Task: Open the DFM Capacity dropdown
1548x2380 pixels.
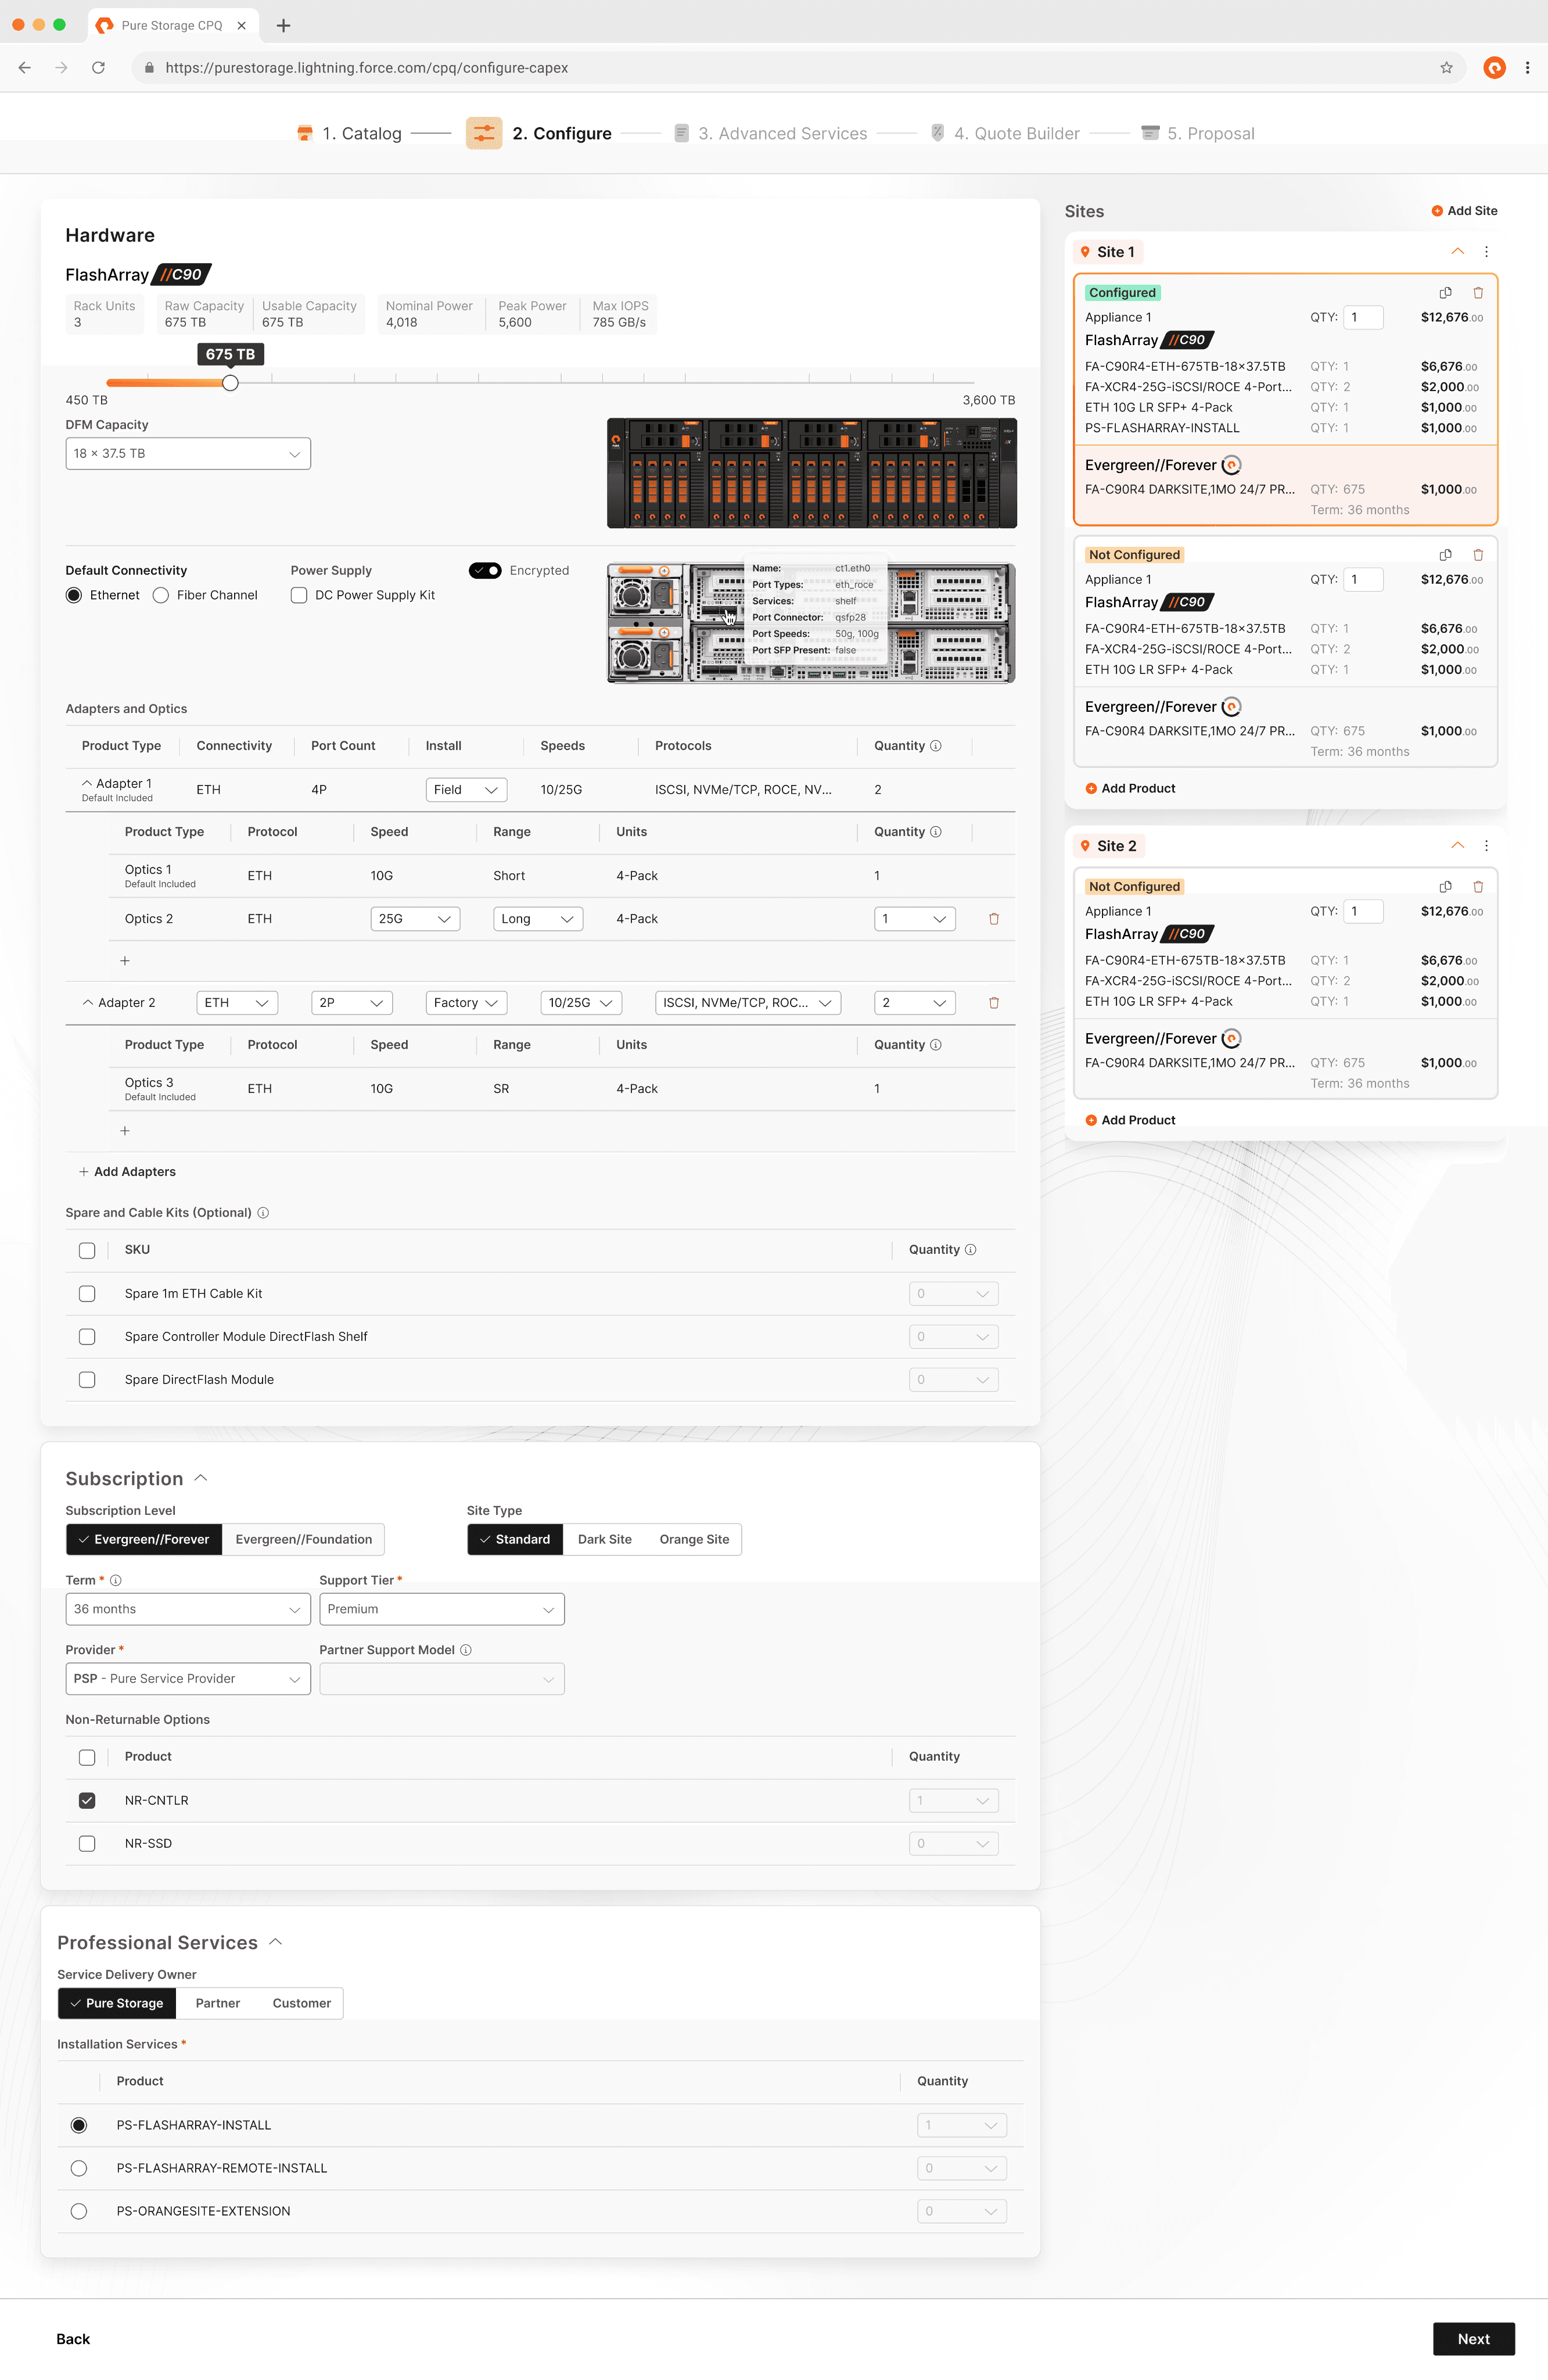Action: 188,453
